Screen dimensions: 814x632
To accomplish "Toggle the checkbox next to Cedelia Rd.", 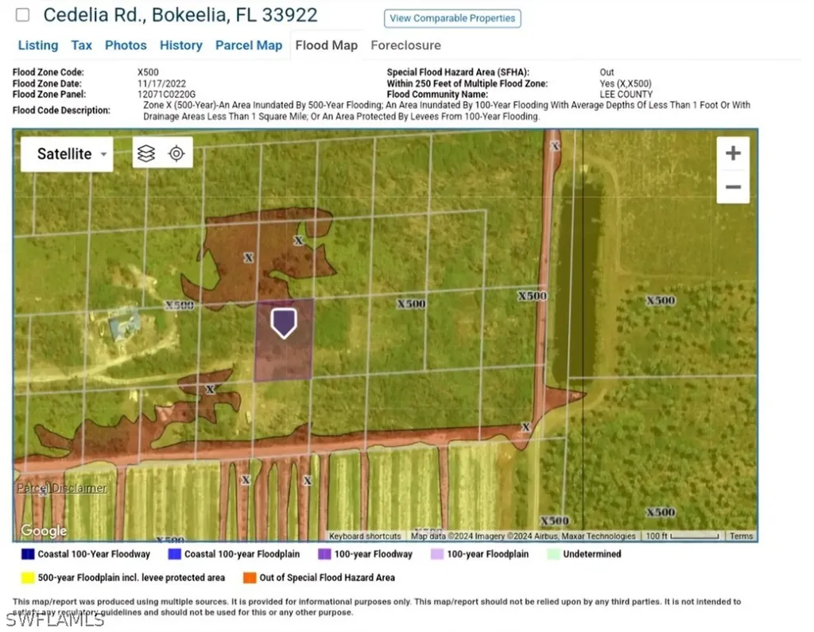I will pos(21,14).
